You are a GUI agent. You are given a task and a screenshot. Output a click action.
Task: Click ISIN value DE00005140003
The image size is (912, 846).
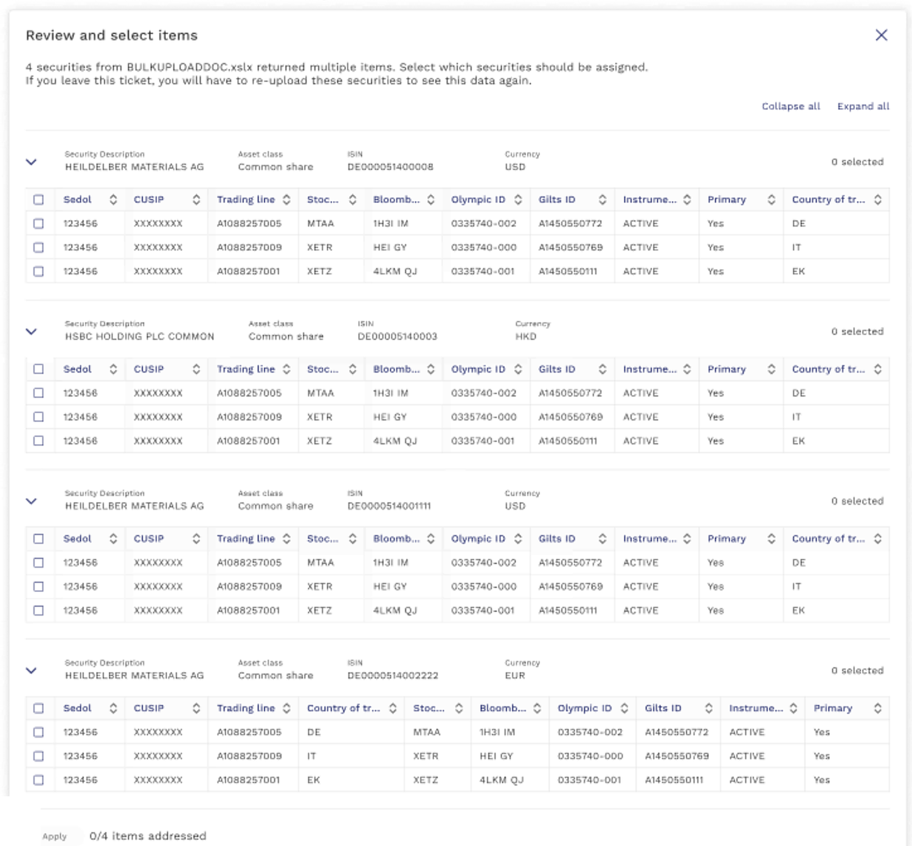pos(398,337)
